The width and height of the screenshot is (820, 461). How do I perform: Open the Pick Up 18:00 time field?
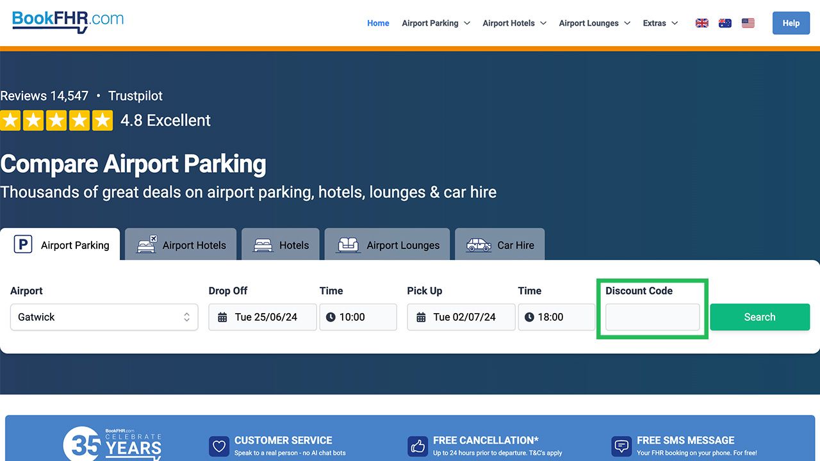(557, 317)
